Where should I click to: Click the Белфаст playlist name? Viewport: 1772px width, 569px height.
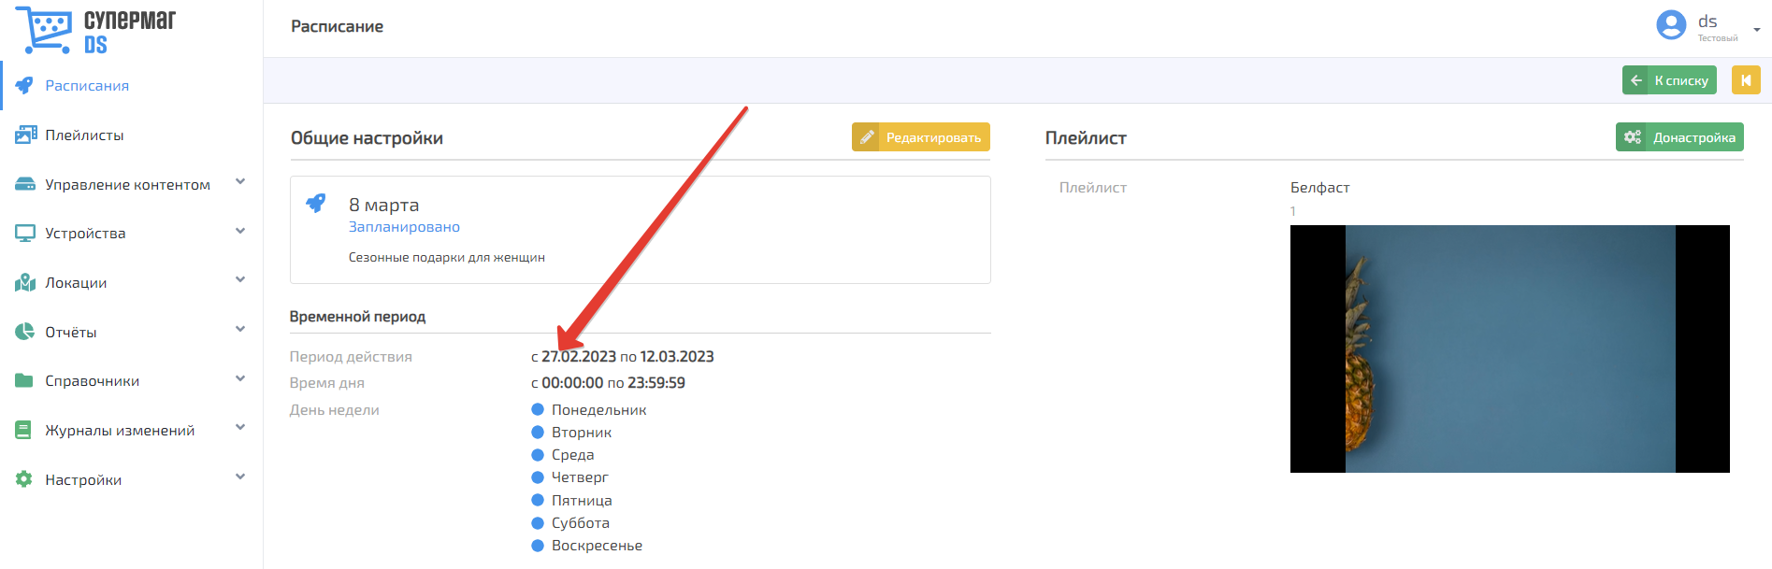point(1320,188)
